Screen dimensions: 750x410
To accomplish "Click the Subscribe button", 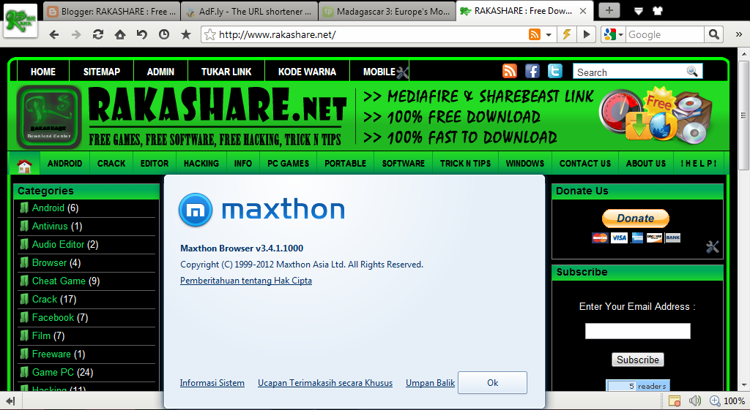I will [x=638, y=360].
